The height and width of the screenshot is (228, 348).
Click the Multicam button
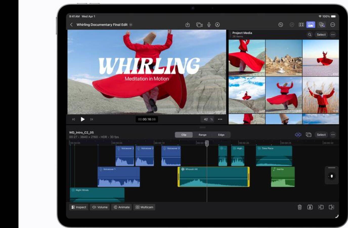[x=144, y=207]
